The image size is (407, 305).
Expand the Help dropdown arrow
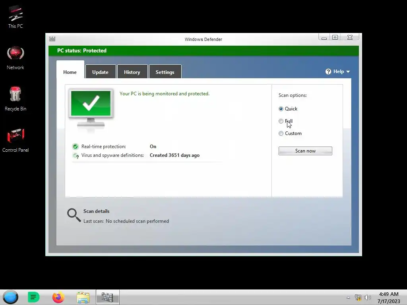tap(348, 71)
